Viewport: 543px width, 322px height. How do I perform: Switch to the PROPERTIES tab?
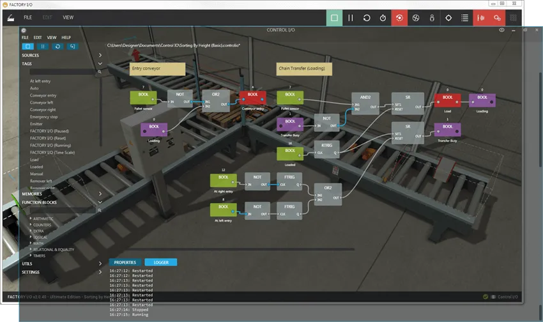125,263
